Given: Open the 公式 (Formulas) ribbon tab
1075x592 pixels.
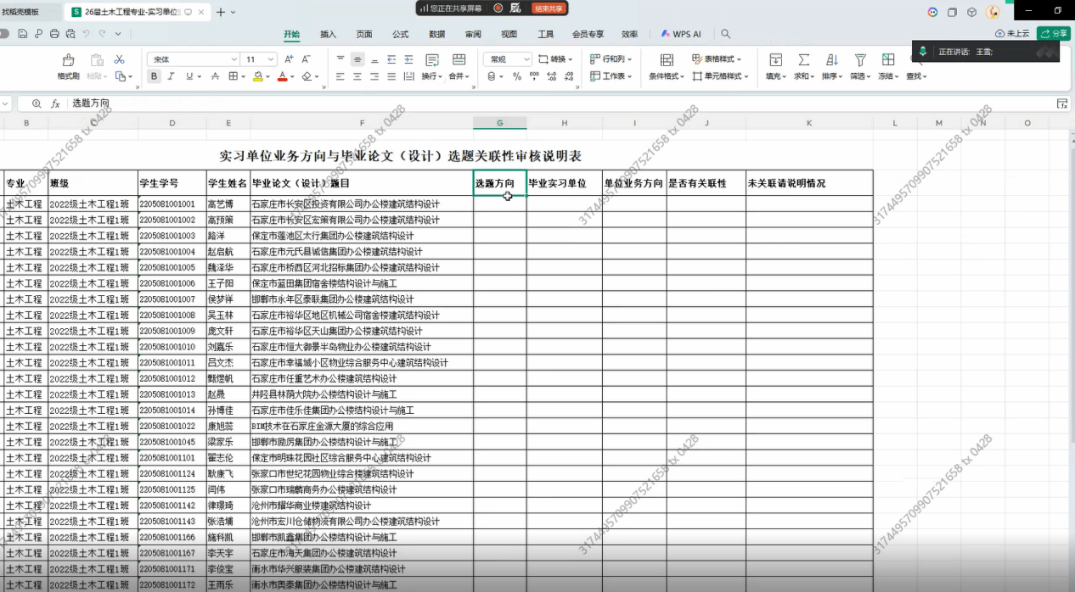Looking at the screenshot, I should (x=400, y=34).
